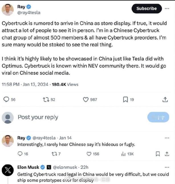
Task: Open more options for the main post
Action: click(167, 9)
